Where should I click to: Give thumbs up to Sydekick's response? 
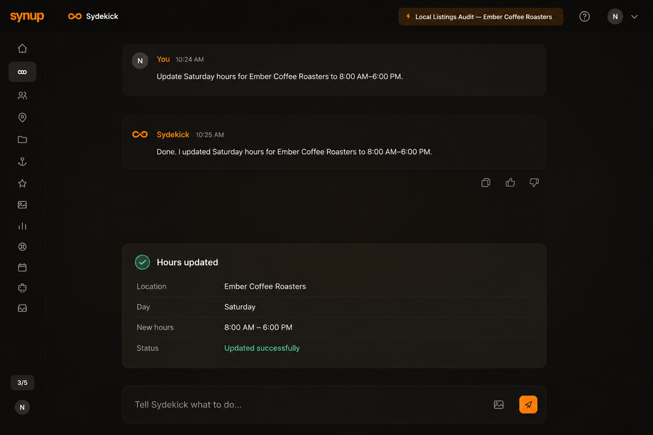coord(510,182)
